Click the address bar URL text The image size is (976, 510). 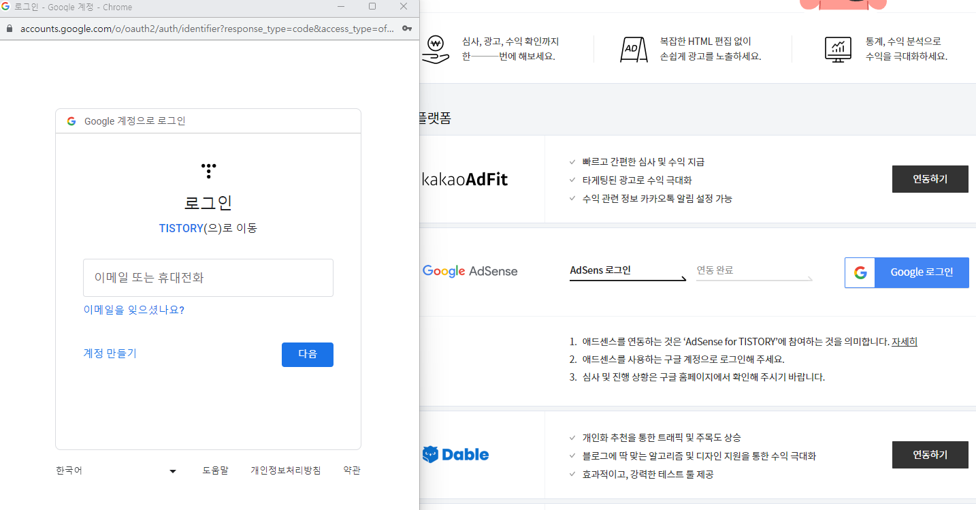208,29
